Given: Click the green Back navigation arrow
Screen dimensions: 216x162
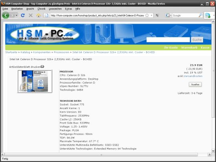Looking at the screenshot, I should [5, 15].
